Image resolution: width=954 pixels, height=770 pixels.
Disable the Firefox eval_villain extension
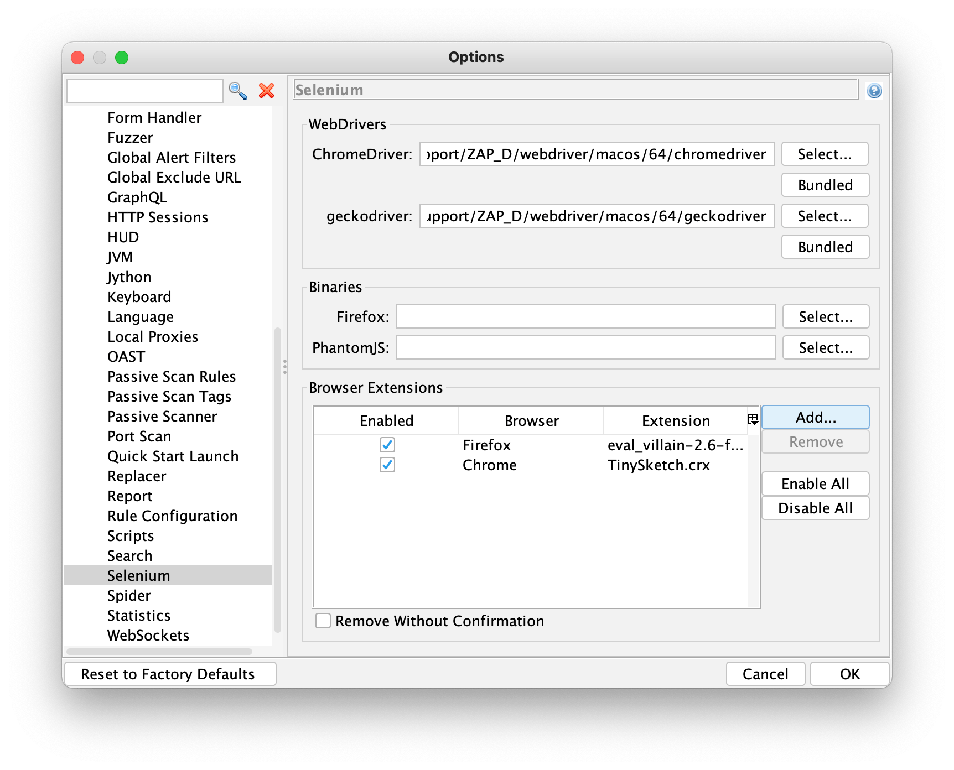[x=387, y=444]
